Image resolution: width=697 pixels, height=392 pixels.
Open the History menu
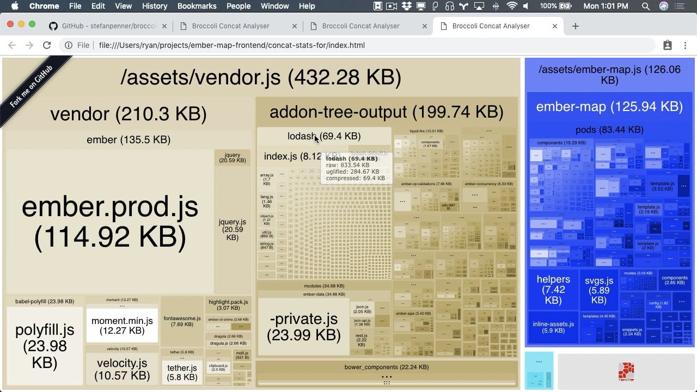[155, 6]
